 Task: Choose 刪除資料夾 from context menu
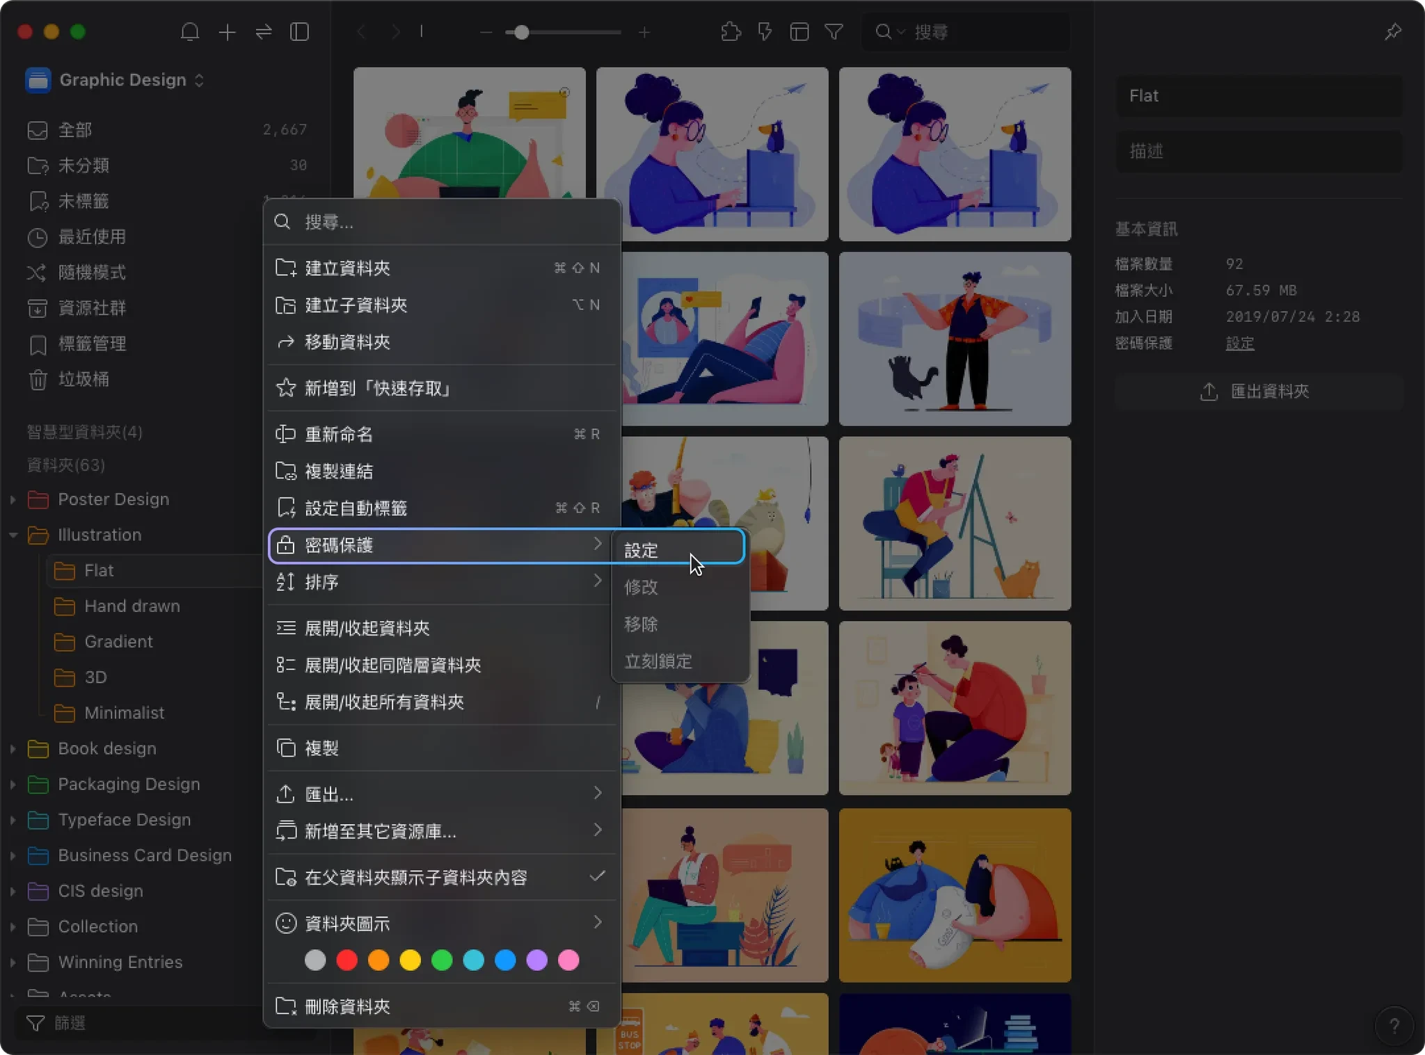click(441, 1006)
